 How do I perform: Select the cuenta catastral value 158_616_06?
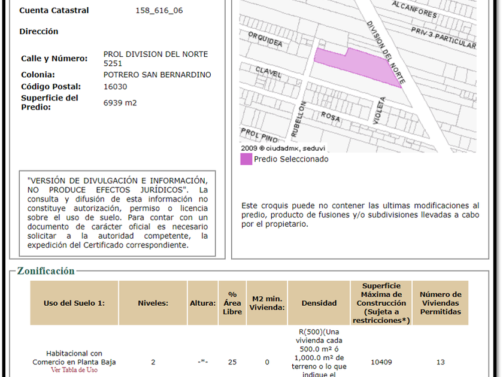pos(159,10)
